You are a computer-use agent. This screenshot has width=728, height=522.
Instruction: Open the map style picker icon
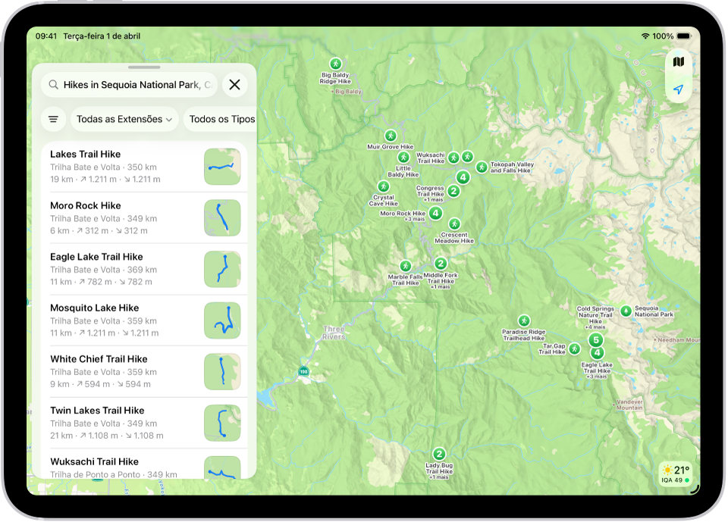click(x=678, y=61)
